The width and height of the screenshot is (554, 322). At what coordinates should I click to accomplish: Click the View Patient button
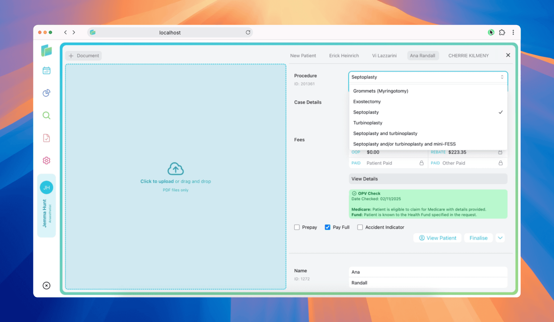pyautogui.click(x=437, y=238)
